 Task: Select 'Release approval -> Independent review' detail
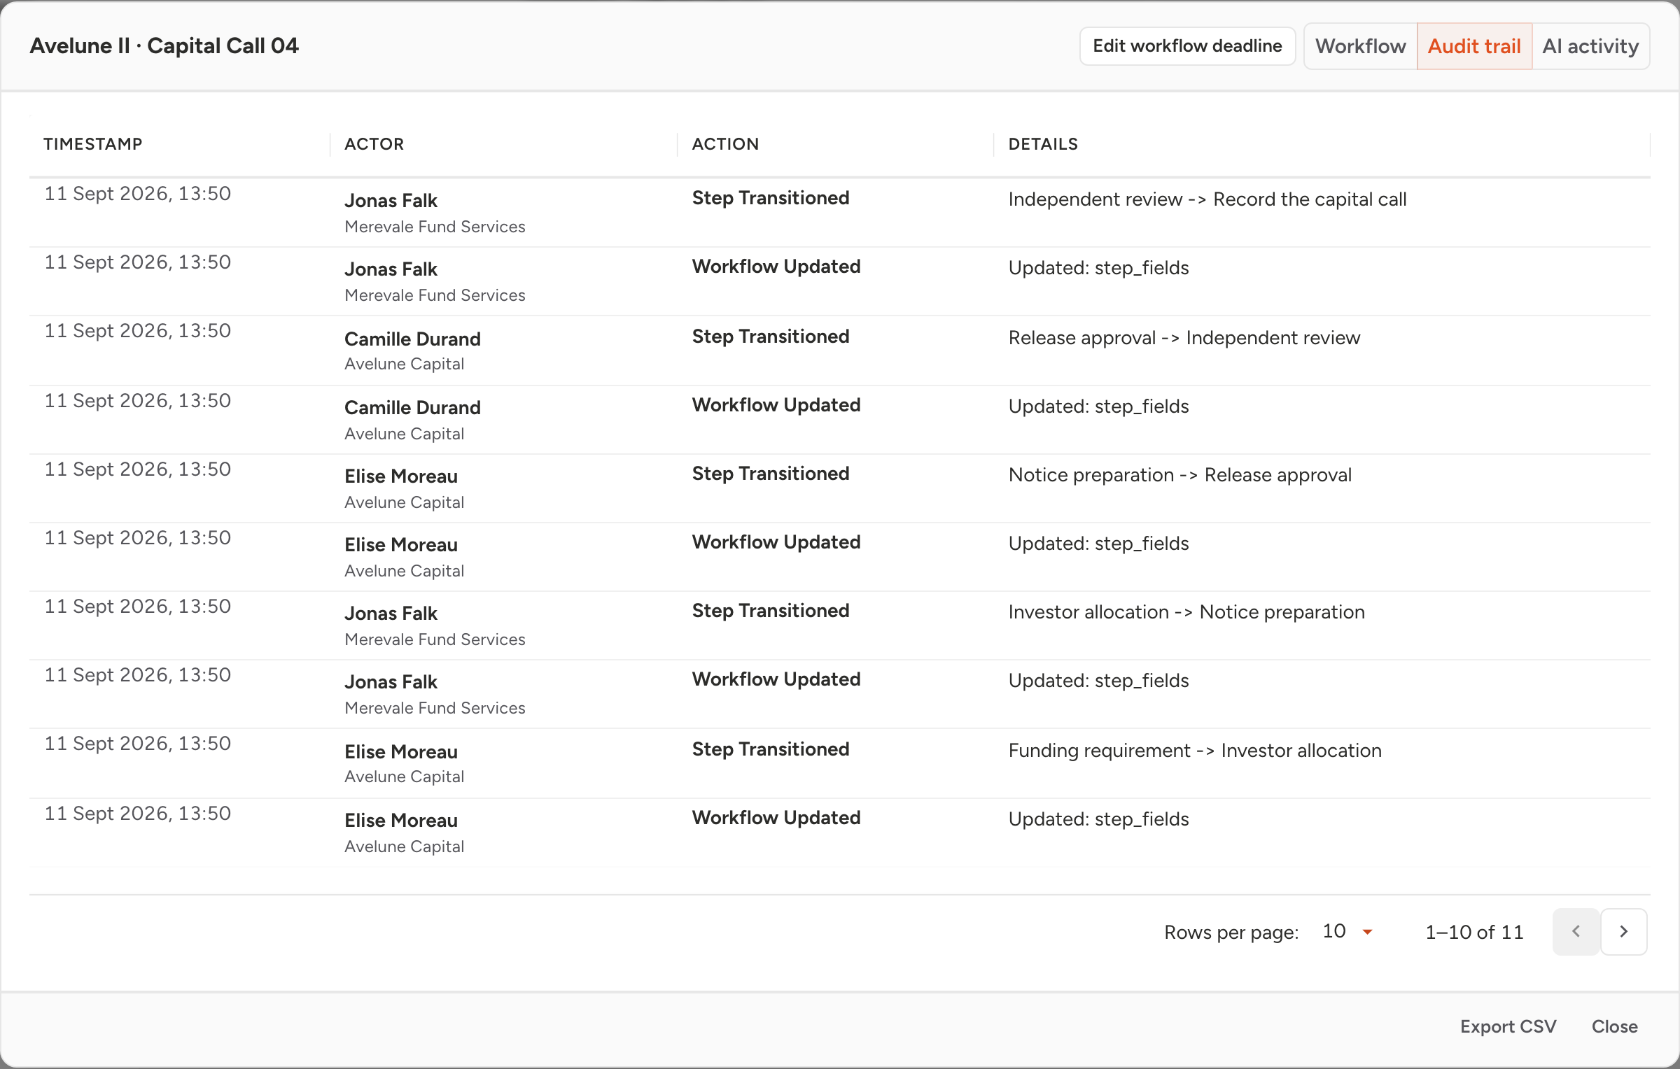click(x=1184, y=338)
